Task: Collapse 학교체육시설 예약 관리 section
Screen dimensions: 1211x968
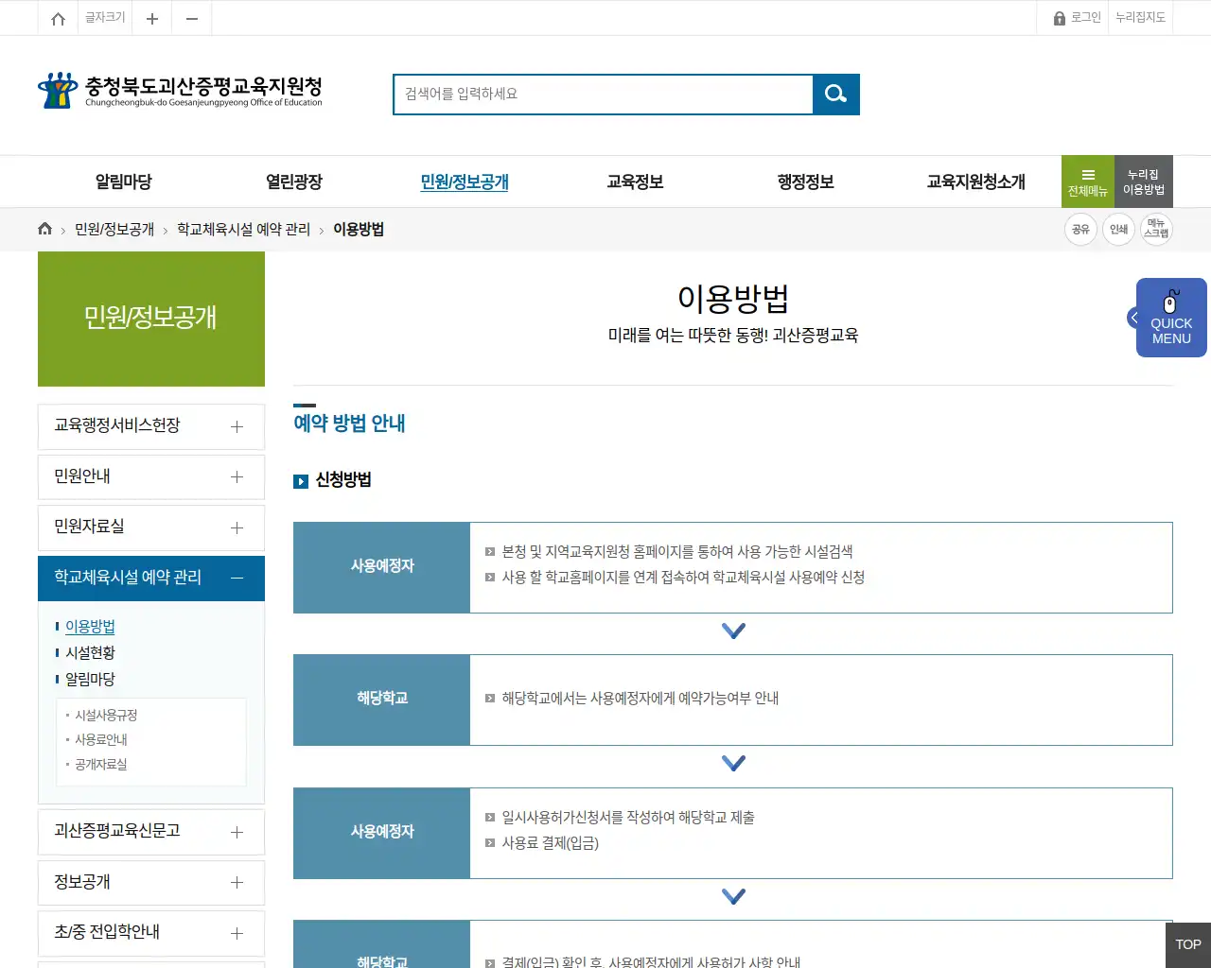Action: pos(151,578)
